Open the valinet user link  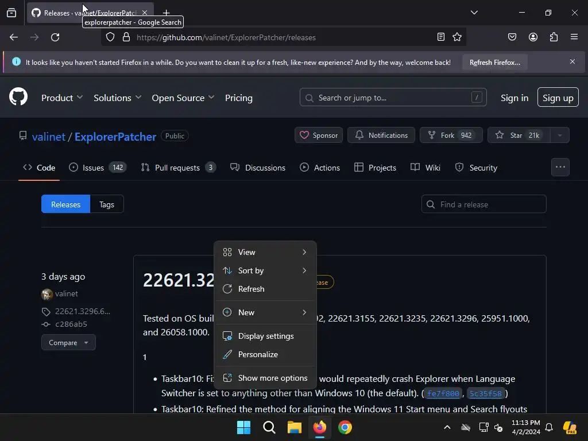click(49, 137)
